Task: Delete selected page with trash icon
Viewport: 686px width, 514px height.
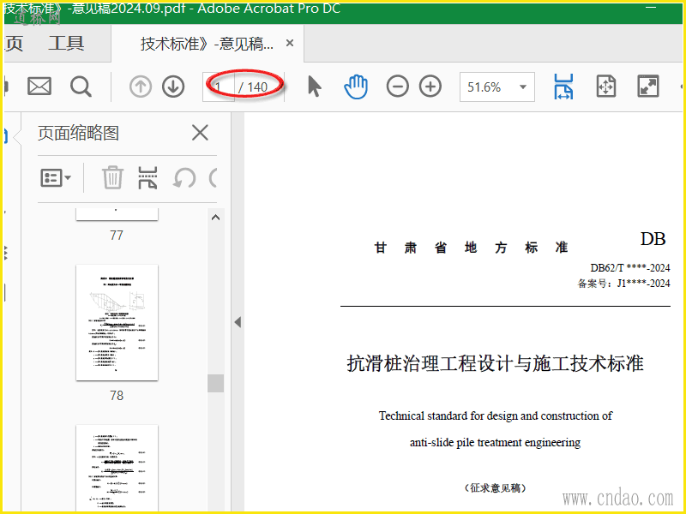Action: pos(113,177)
